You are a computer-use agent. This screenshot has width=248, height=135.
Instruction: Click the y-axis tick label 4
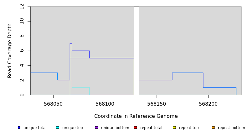coord(22,65)
